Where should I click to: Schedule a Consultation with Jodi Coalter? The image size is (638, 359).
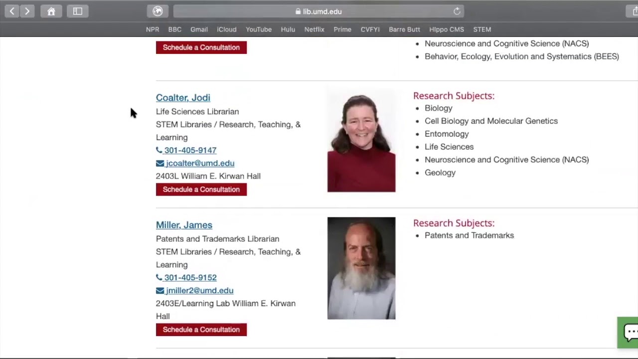point(201,189)
